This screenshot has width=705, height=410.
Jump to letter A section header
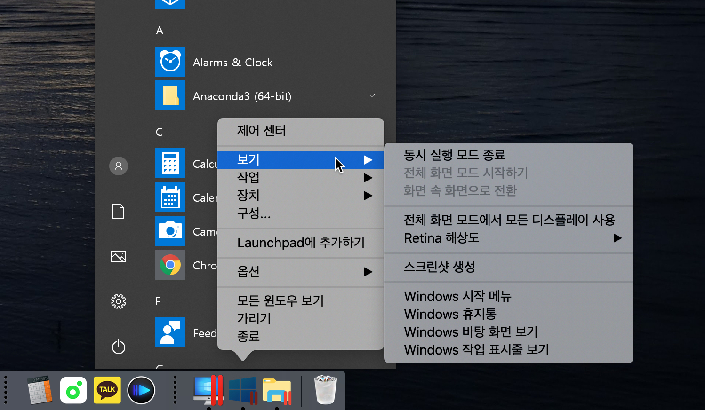pyautogui.click(x=160, y=31)
